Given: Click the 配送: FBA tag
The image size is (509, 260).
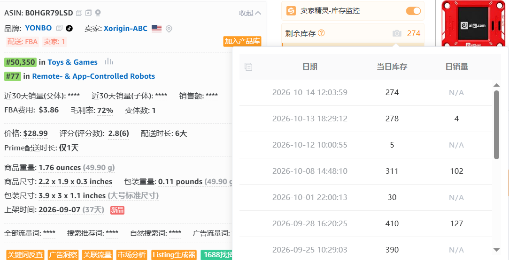Looking at the screenshot, I should (23, 41).
